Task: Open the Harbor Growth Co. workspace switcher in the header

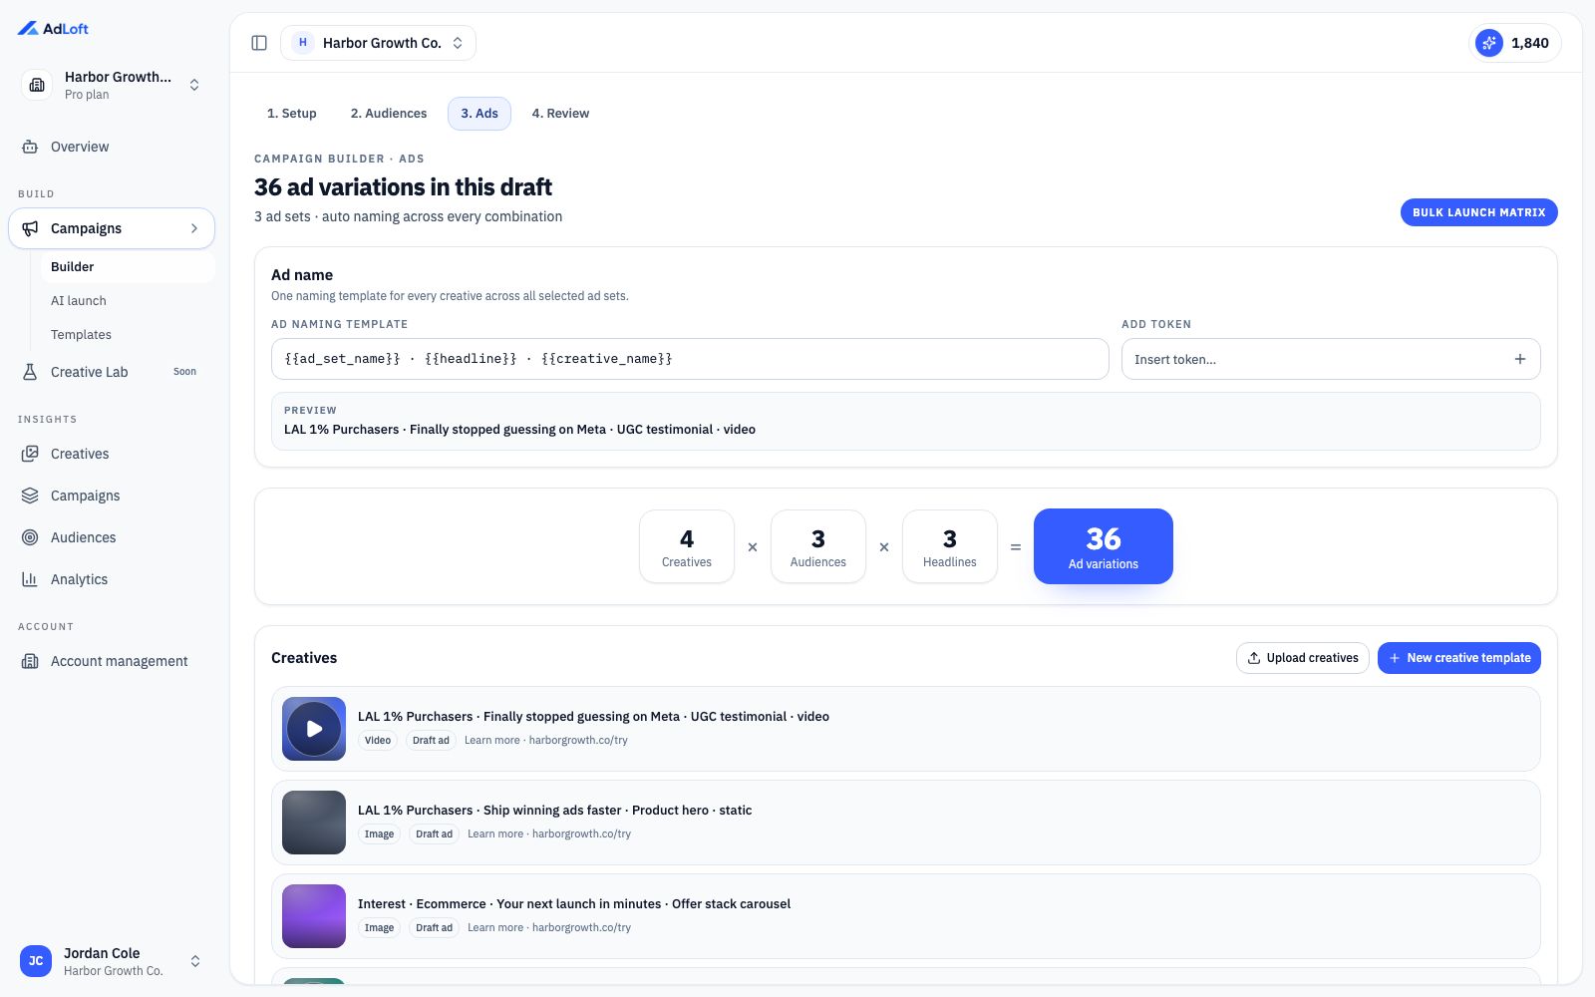Action: pos(378,43)
